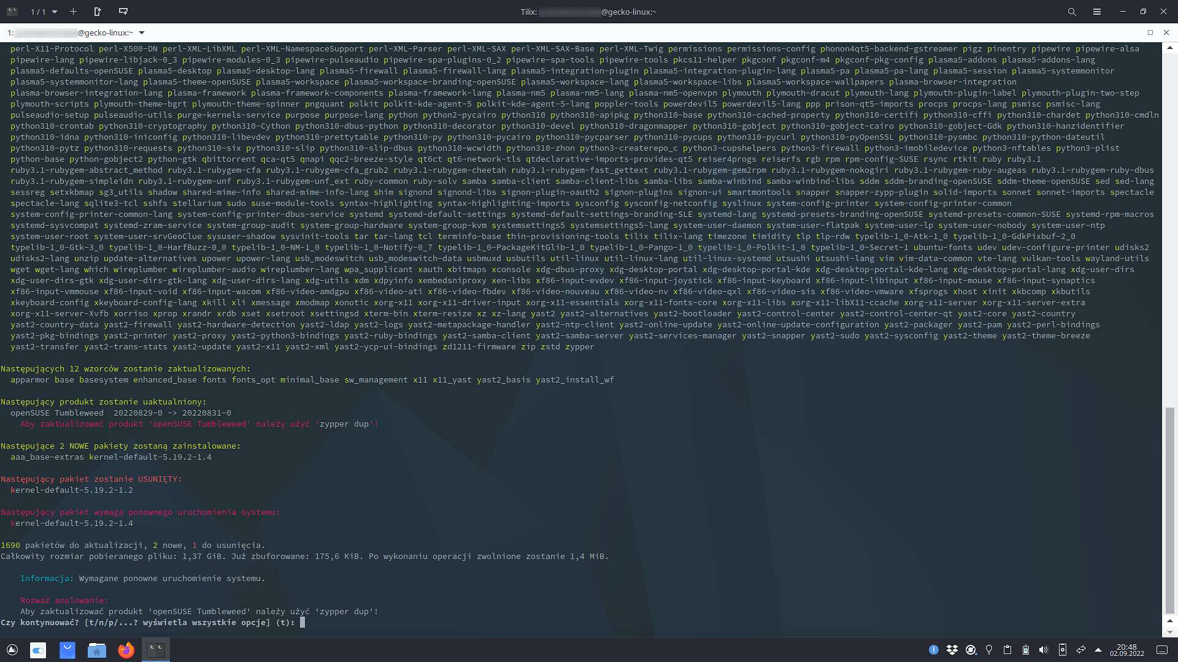Open the blue notifications tray icon
This screenshot has width=1178, height=662.
coord(934,650)
